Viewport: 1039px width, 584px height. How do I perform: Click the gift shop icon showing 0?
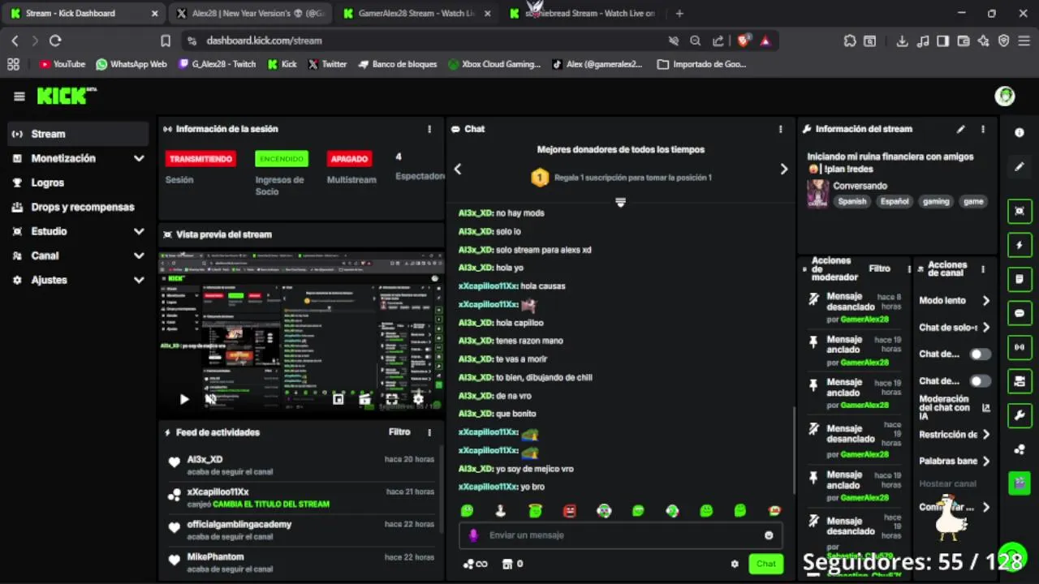coord(512,564)
